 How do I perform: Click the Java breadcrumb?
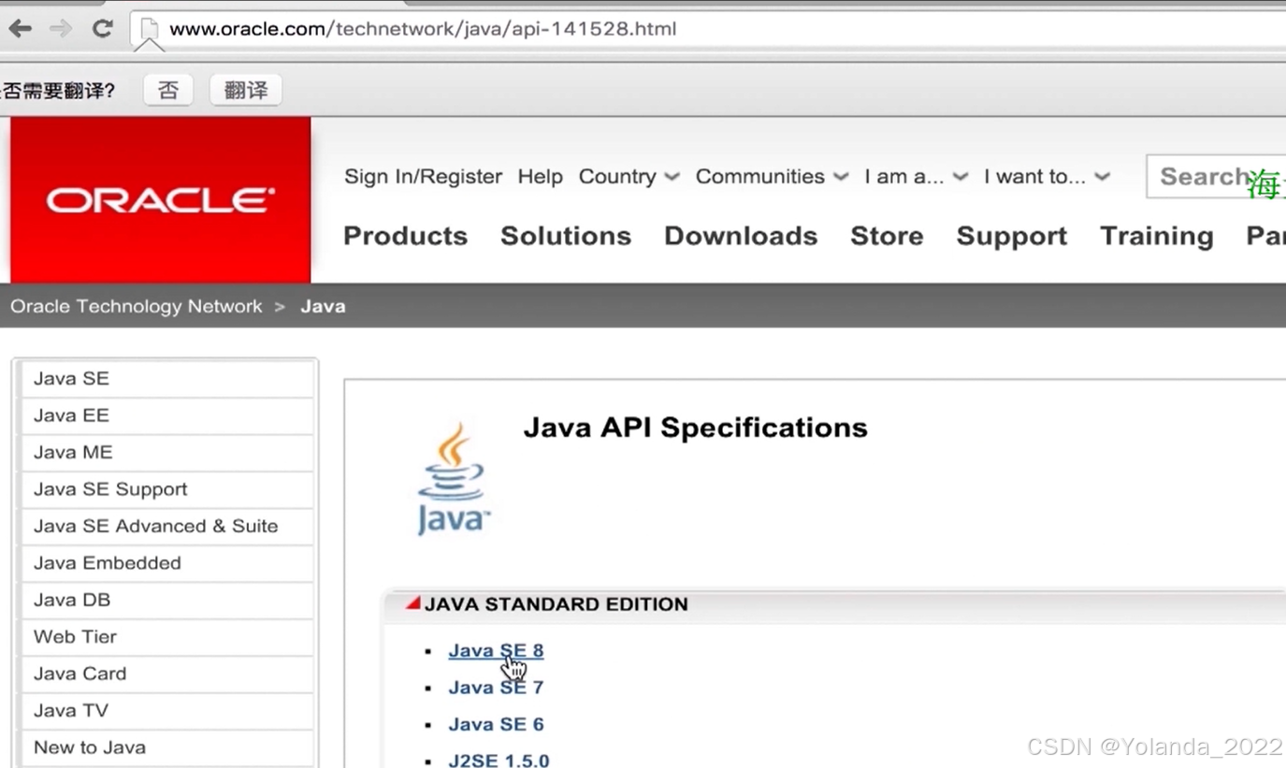323,307
